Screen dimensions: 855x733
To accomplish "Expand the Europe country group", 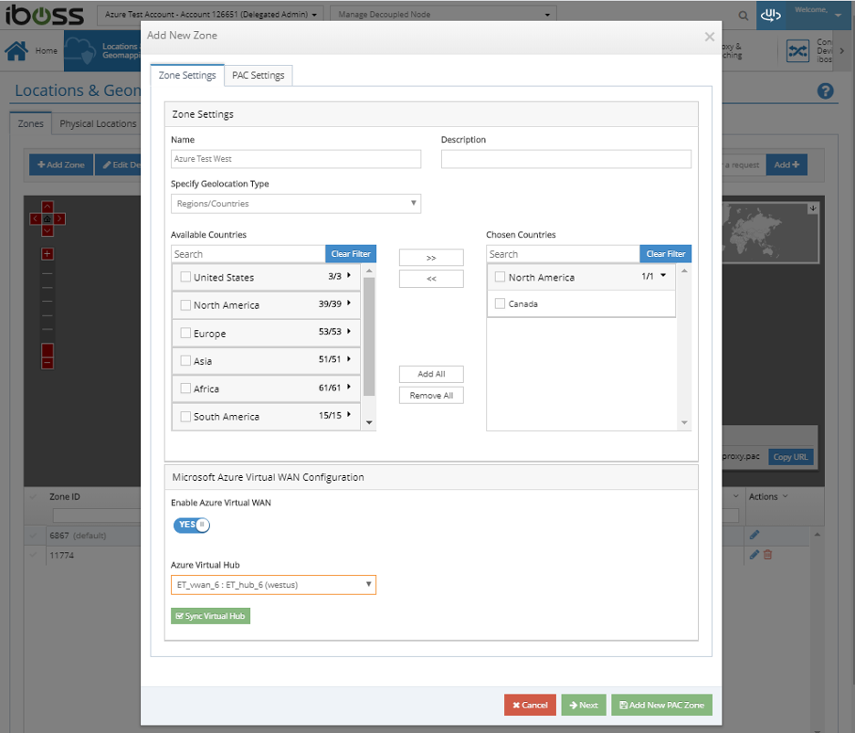I will 348,331.
